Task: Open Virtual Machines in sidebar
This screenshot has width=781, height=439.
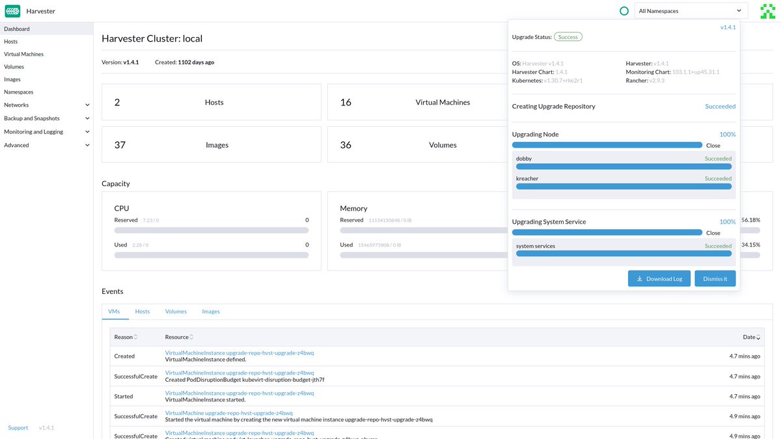Action: pyautogui.click(x=46, y=54)
